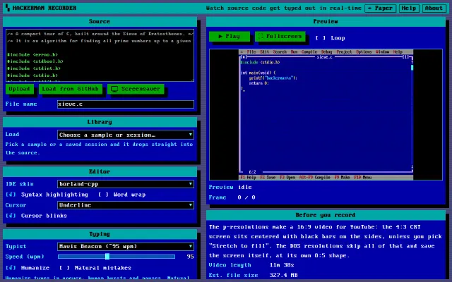The image size is (452, 282).
Task: Click '#include <stdbool.h>' line in source
Action: pyautogui.click(x=35, y=61)
